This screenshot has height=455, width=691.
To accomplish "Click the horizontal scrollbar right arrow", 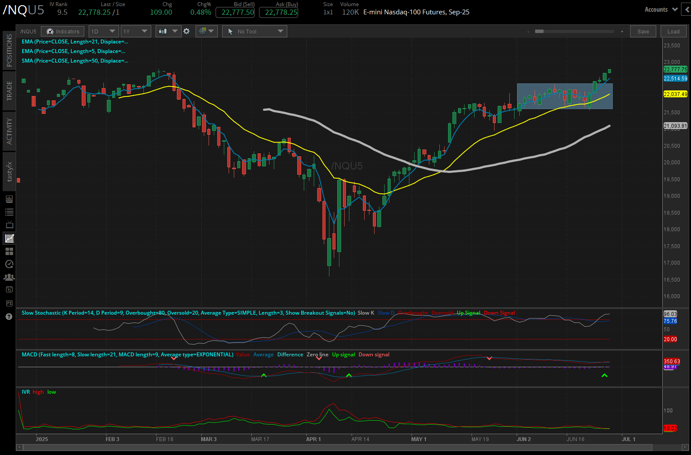I will (x=685, y=447).
